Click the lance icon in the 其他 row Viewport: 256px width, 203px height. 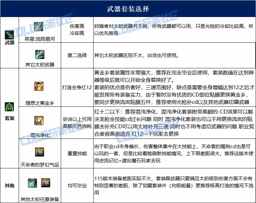(32, 183)
